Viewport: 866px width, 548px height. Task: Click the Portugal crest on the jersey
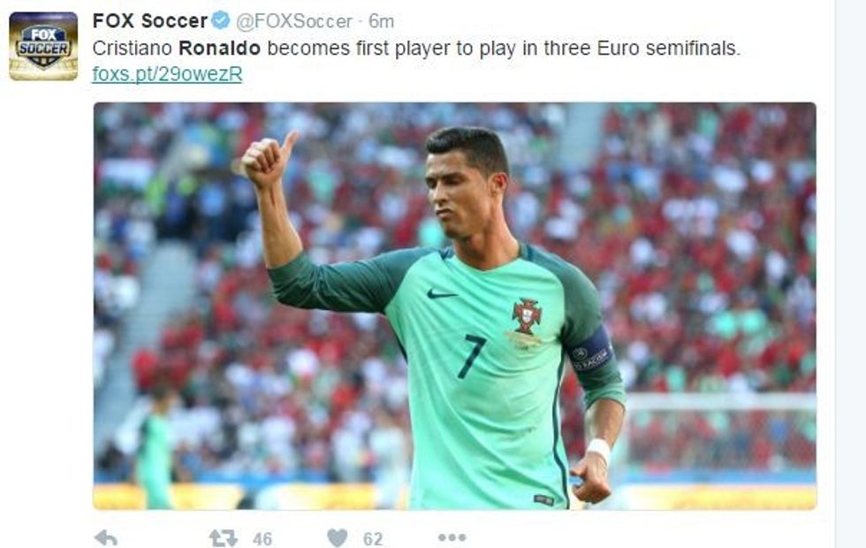[527, 316]
